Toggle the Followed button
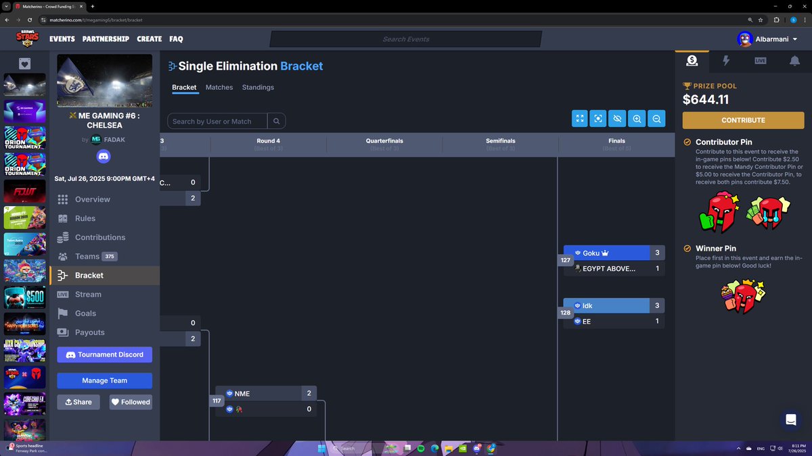 point(131,402)
